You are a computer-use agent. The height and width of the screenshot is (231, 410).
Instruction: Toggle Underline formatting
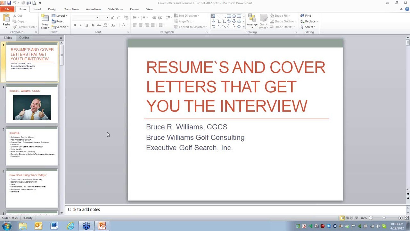pyautogui.click(x=86, y=25)
